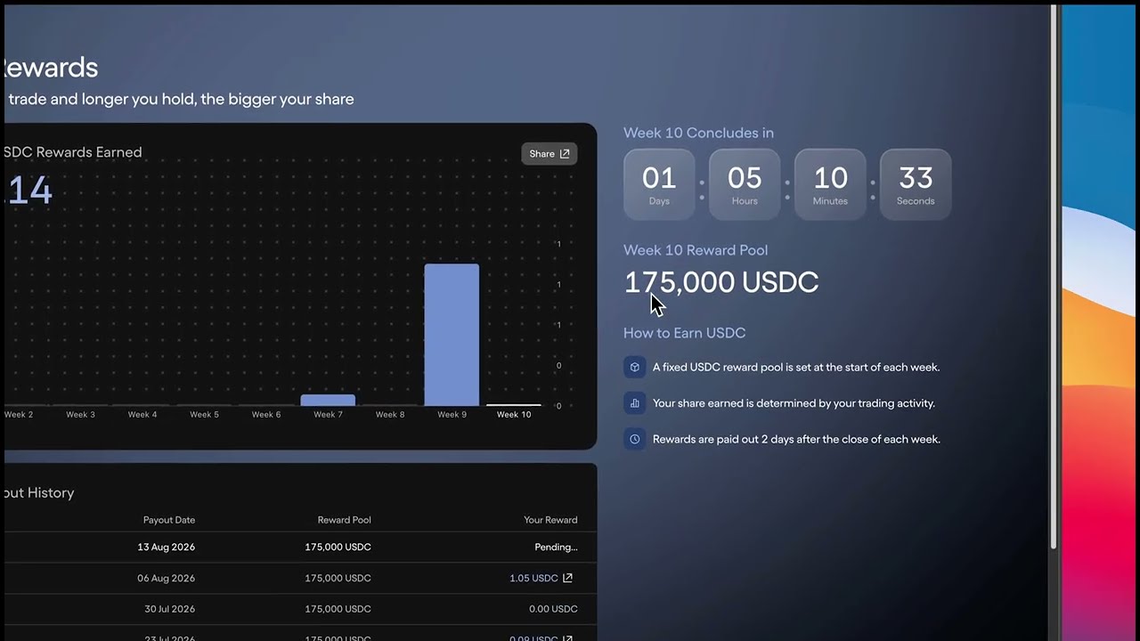The width and height of the screenshot is (1140, 641).
Task: Select the Week 3 axis label
Action: pos(80,415)
